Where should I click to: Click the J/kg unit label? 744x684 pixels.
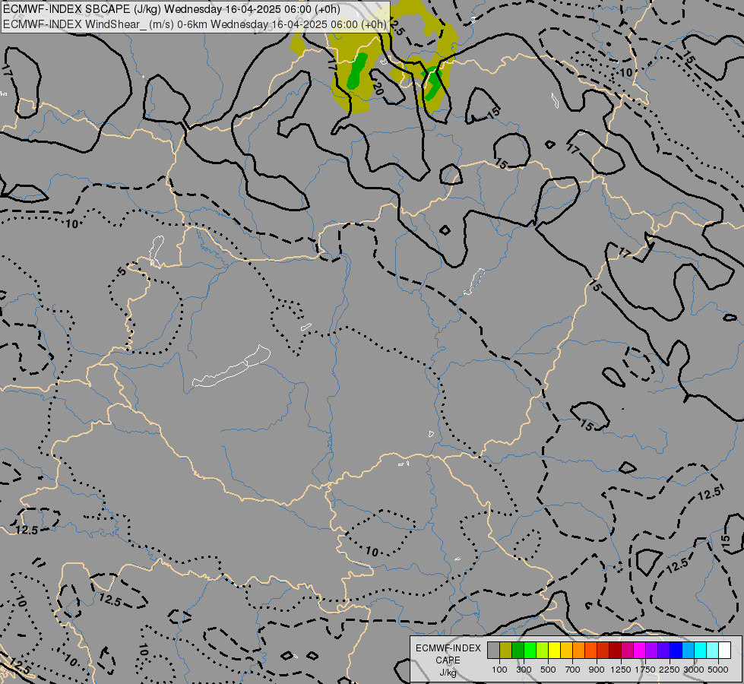coord(448,673)
